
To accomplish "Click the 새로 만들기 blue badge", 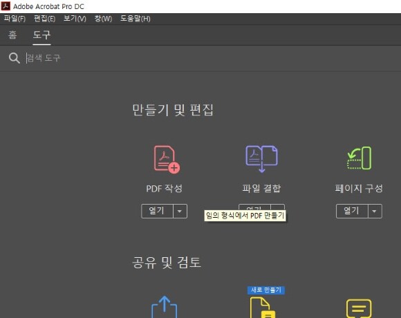I will tap(266, 290).
